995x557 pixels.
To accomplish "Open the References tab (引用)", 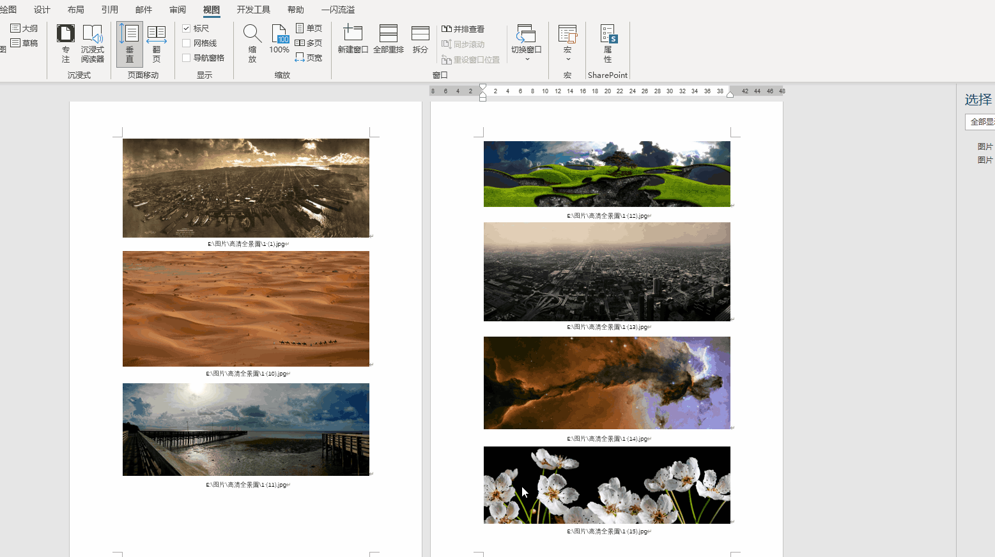I will (x=110, y=10).
